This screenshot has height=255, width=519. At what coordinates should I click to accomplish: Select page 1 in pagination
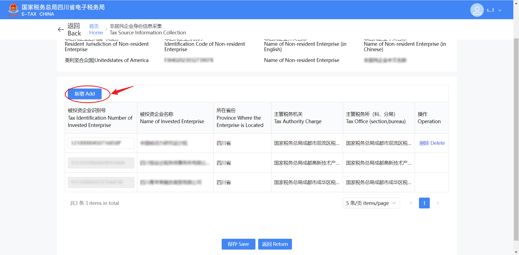click(424, 203)
